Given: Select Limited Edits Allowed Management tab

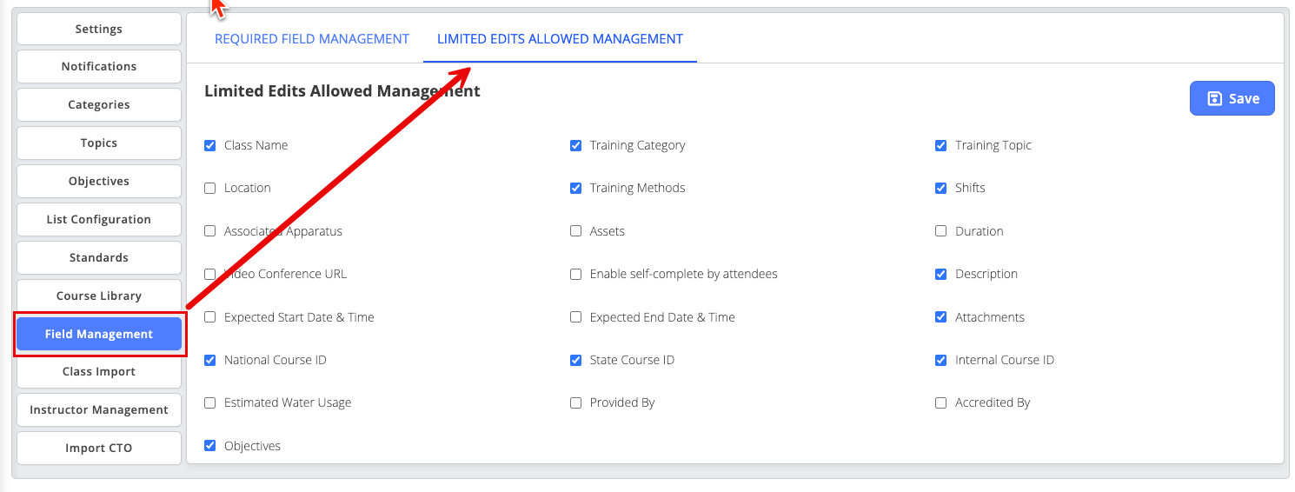Looking at the screenshot, I should click(x=560, y=39).
